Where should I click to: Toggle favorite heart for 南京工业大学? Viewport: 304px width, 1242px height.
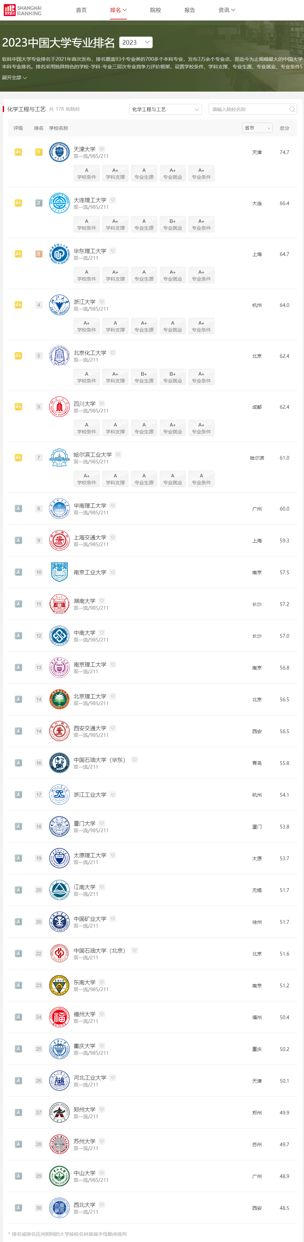(113, 572)
